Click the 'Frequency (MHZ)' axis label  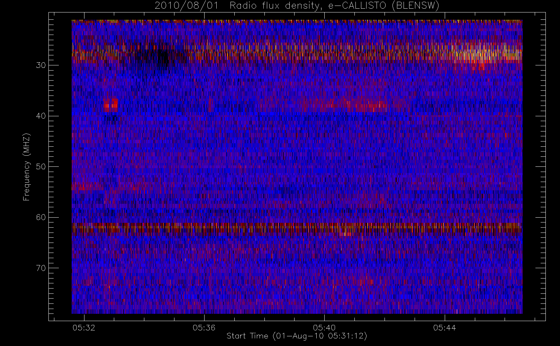[x=27, y=167]
